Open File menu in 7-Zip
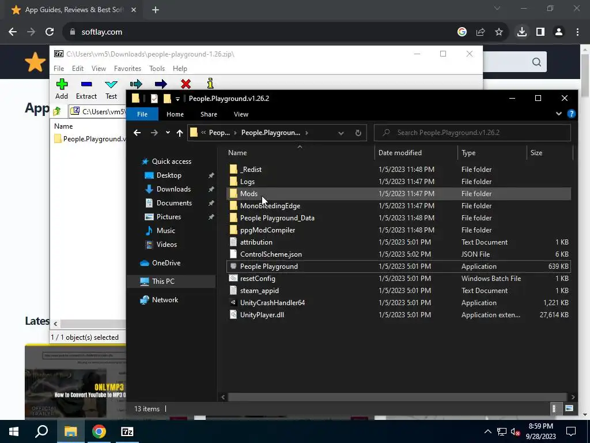 59,69
